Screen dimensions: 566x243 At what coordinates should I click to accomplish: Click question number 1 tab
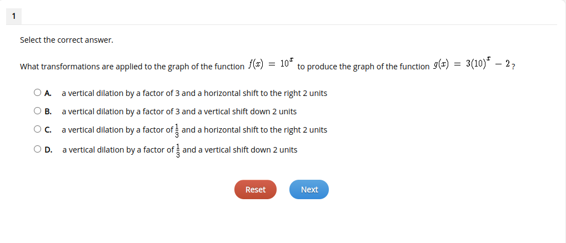[x=14, y=16]
